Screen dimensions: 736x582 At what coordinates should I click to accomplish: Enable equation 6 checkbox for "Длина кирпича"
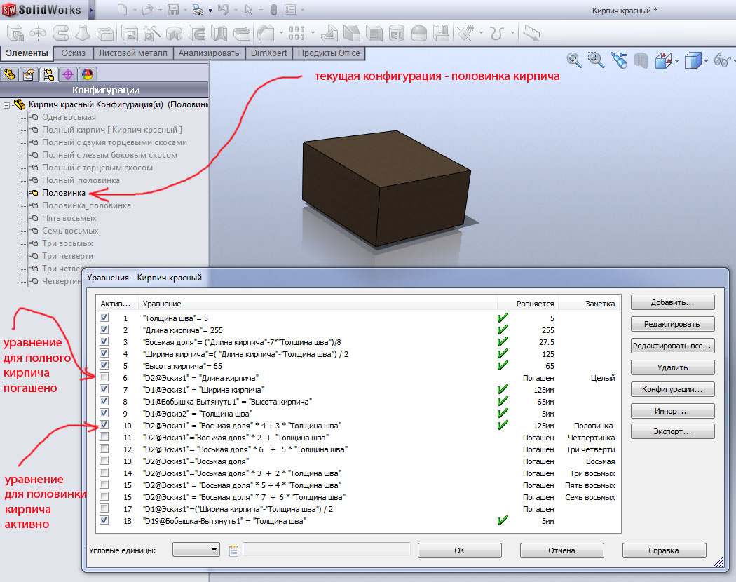(104, 378)
